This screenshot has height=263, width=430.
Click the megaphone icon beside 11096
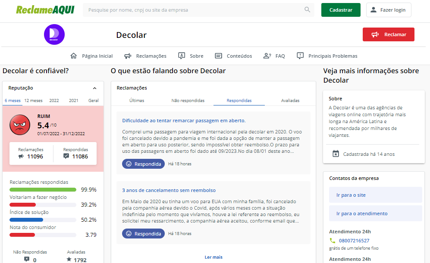point(21,156)
